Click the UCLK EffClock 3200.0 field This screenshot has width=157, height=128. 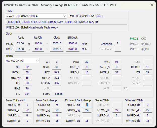tap(73, 49)
